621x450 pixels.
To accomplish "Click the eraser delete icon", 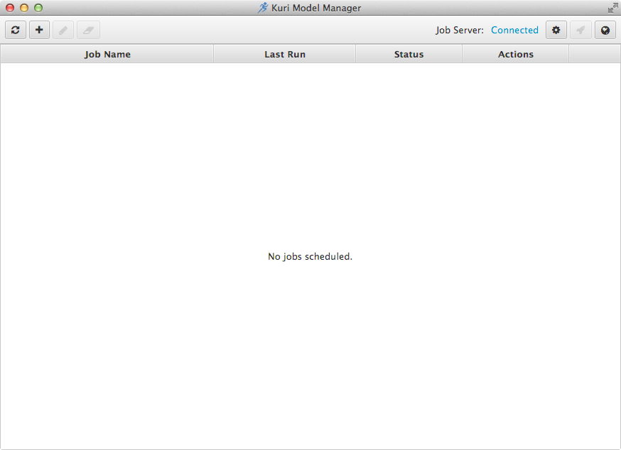I will (x=87, y=30).
